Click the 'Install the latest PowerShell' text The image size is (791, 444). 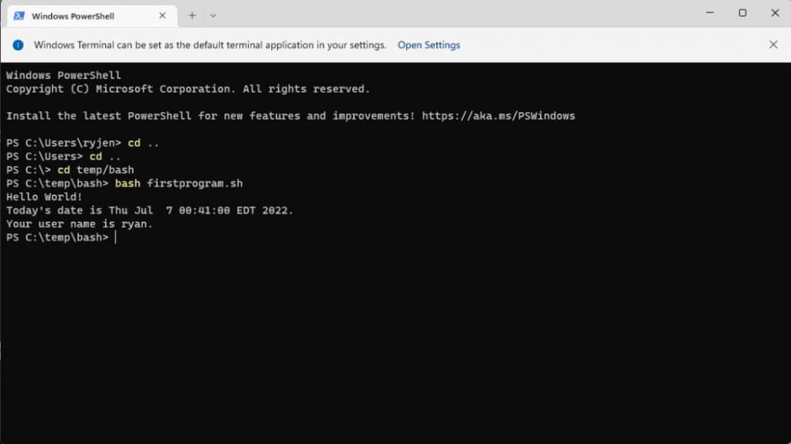[x=210, y=116]
